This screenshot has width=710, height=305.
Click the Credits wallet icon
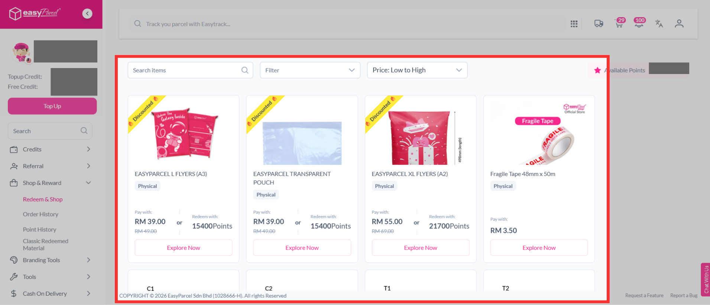[14, 150]
